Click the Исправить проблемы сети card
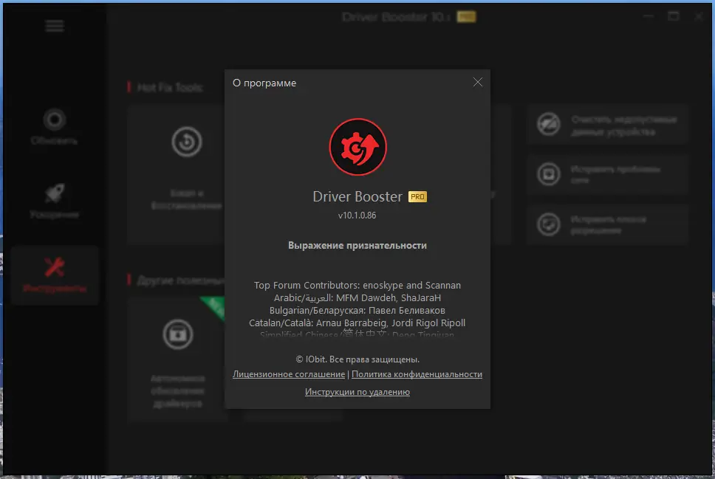This screenshot has height=479, width=715. [607, 174]
